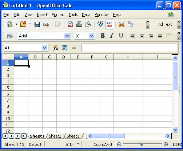Open the Data menu

[x=86, y=15]
